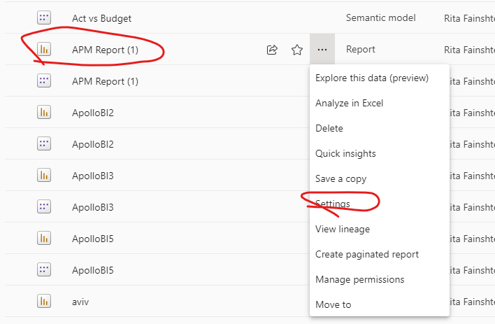Select the Move to option
The height and width of the screenshot is (324, 495).
(x=333, y=304)
